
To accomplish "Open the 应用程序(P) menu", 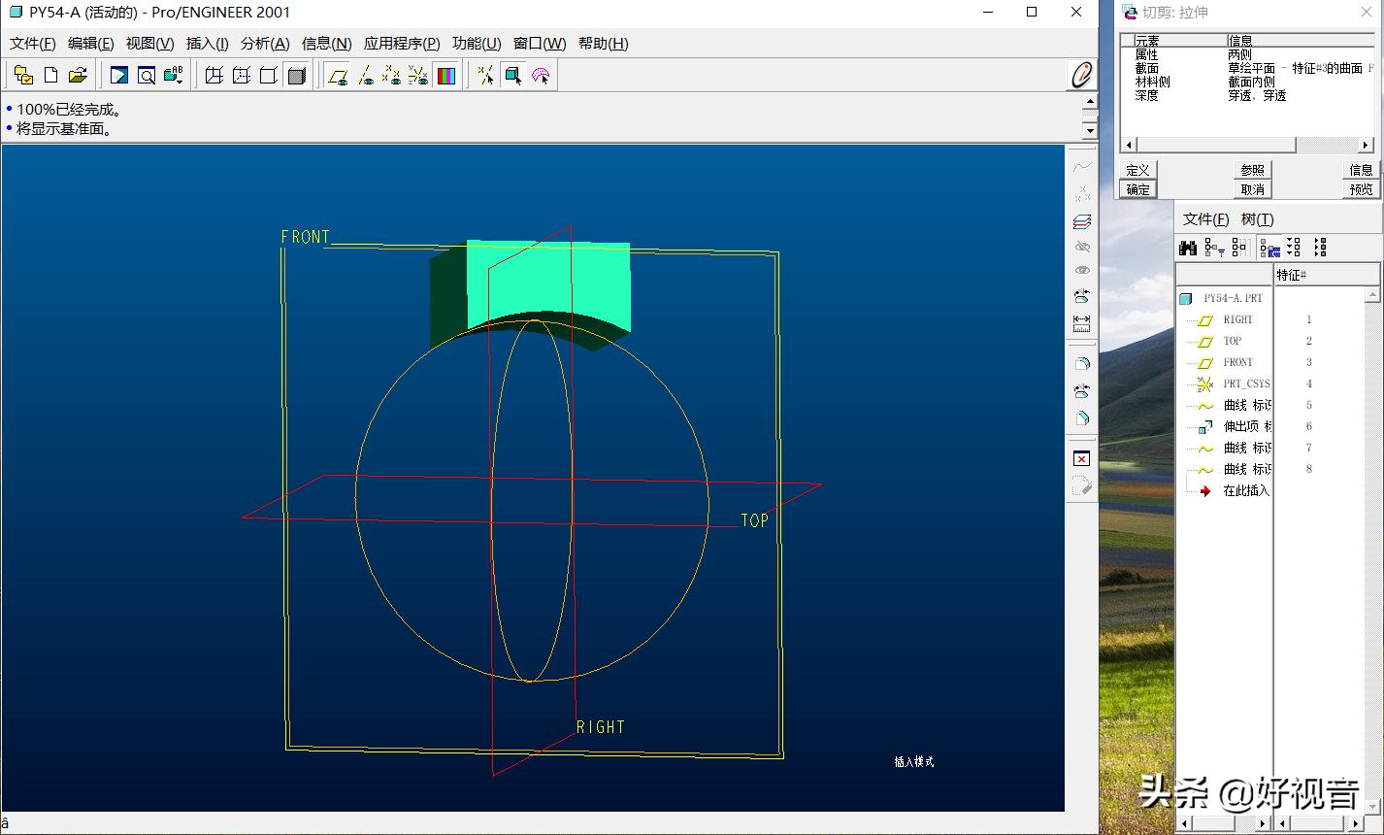I will click(x=401, y=44).
